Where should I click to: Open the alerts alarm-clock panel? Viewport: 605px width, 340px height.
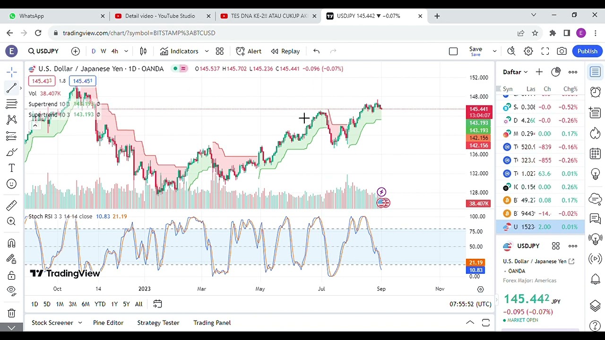(x=595, y=92)
